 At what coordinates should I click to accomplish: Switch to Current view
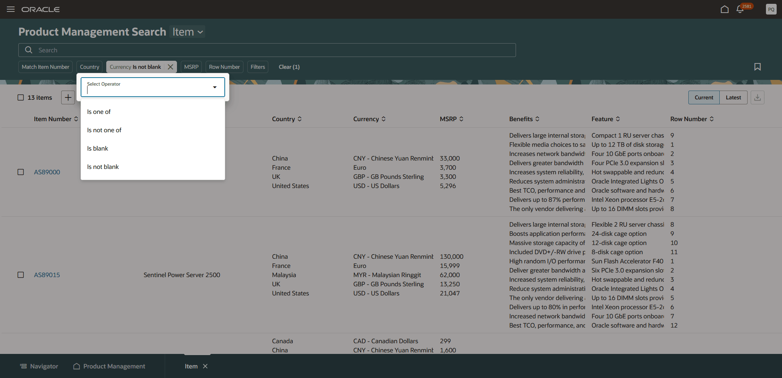[704, 97]
